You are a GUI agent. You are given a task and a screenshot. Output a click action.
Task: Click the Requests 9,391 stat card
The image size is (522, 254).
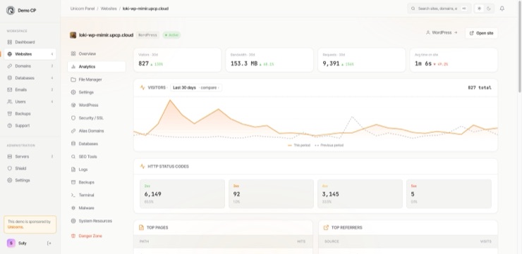tap(362, 60)
